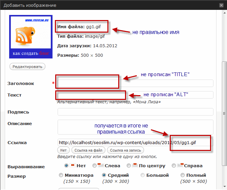Click the (500 × 500) size text
Viewport: 227px width, 190px height.
[193, 182]
